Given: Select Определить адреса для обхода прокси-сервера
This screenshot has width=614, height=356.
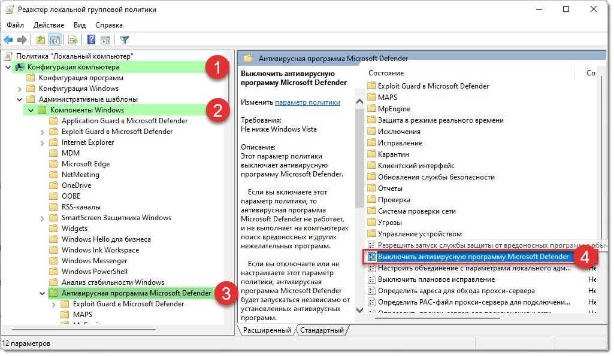Looking at the screenshot, I should click(456, 291).
